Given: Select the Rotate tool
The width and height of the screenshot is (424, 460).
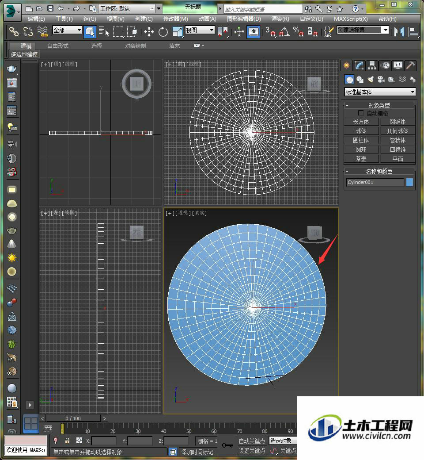Looking at the screenshot, I should [x=163, y=31].
